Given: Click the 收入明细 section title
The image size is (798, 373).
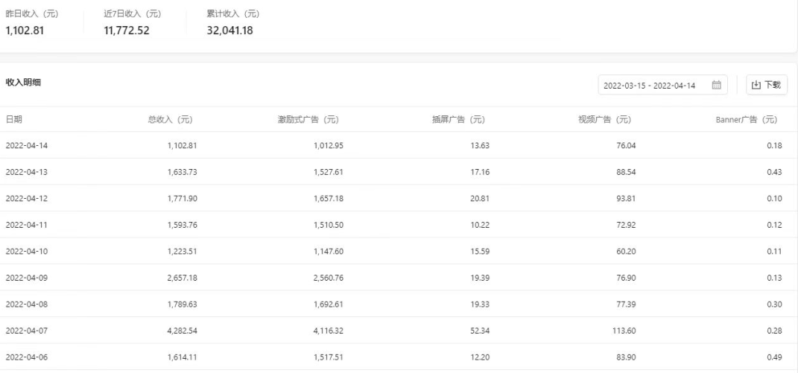Looking at the screenshot, I should tap(23, 83).
